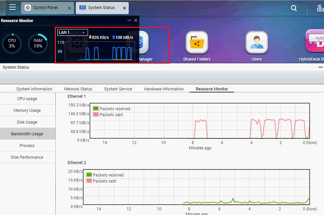Click the System Status window title

pos(16,67)
